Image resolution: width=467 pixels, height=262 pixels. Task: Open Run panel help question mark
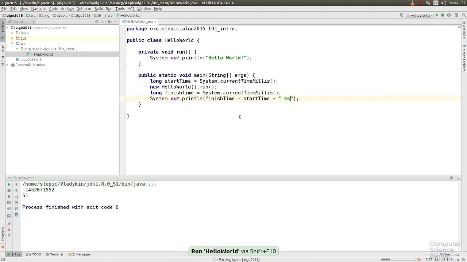9,236
